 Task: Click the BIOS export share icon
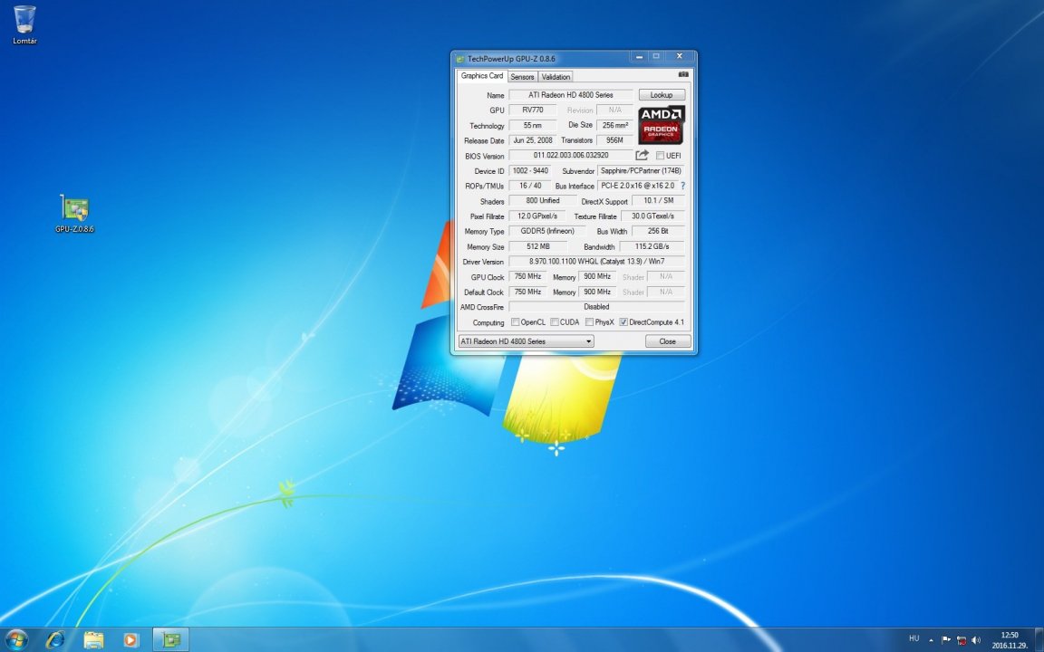(x=642, y=156)
